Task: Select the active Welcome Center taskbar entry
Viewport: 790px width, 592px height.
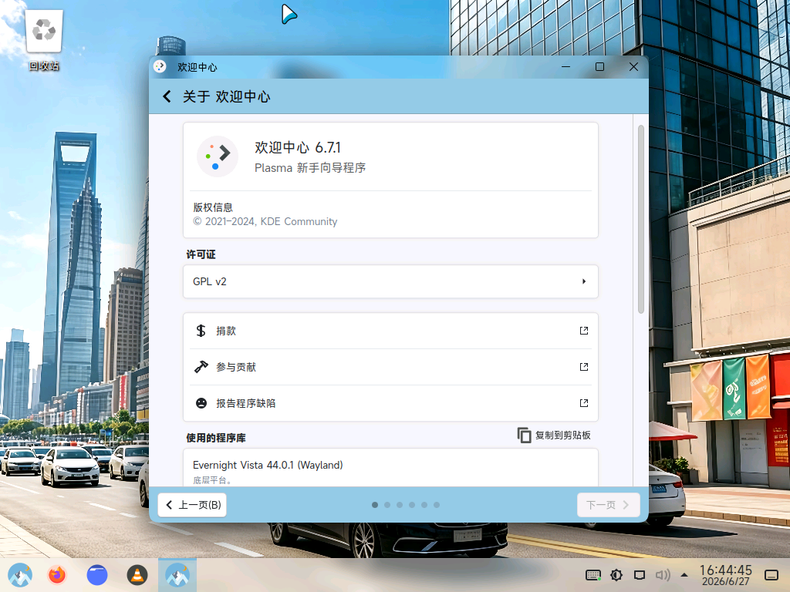Action: point(177,575)
